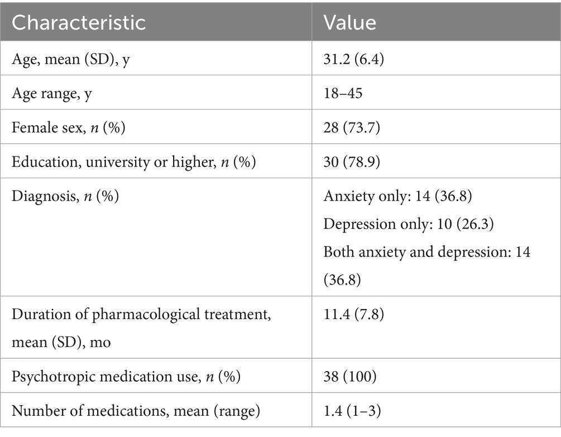Image resolution: width=561 pixels, height=437 pixels.
Task: Click the 38 (100) value
Action: point(349,377)
